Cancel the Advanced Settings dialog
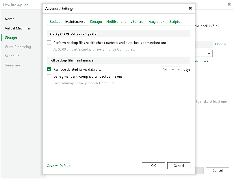Screen dimensions: 234x179 pos(179,166)
